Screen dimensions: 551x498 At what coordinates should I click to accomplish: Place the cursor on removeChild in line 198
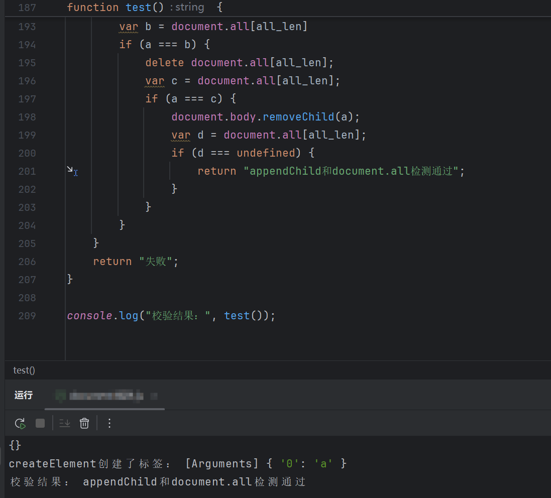pos(298,117)
